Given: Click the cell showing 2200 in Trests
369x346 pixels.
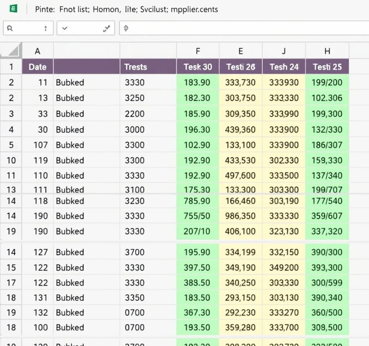Looking at the screenshot, I should click(x=148, y=114).
